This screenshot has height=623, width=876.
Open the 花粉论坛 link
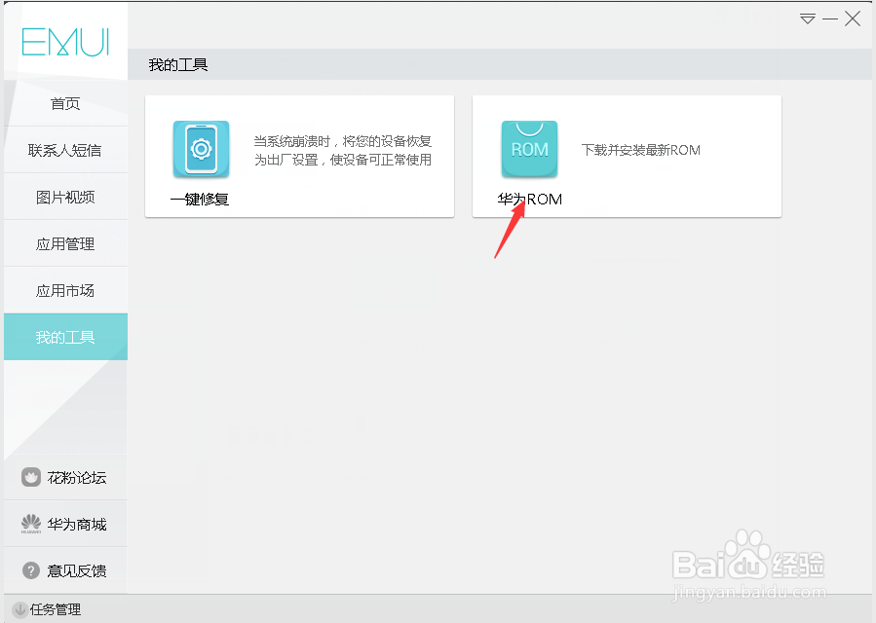pyautogui.click(x=77, y=478)
